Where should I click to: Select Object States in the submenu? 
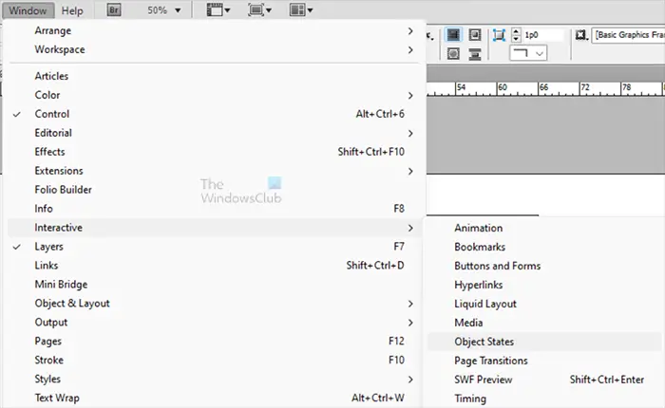544,342
